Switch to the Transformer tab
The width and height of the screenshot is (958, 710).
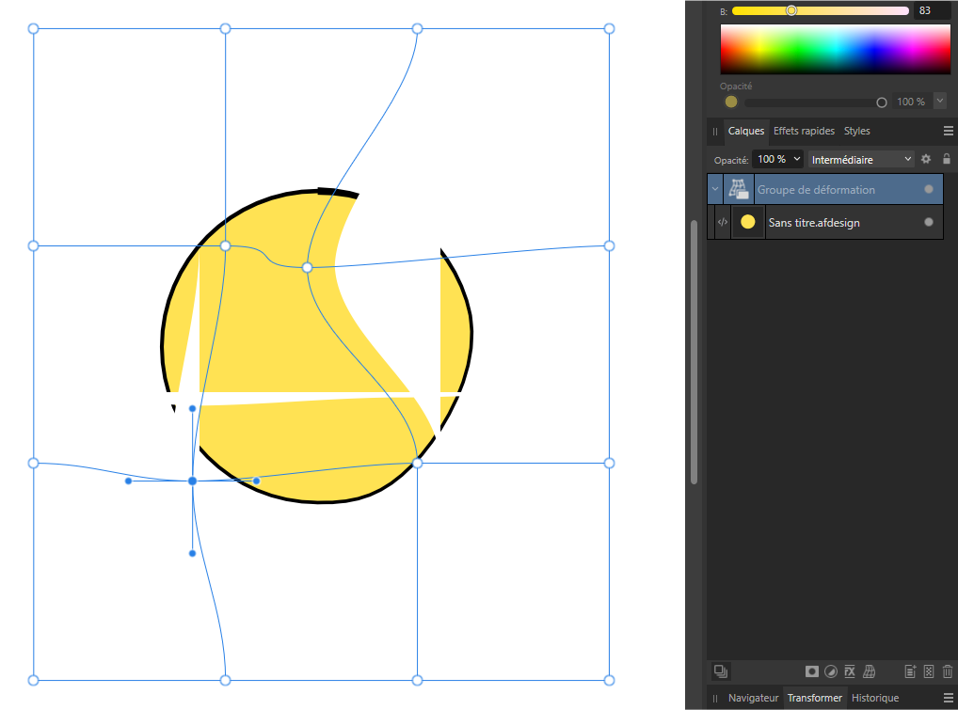coord(814,698)
